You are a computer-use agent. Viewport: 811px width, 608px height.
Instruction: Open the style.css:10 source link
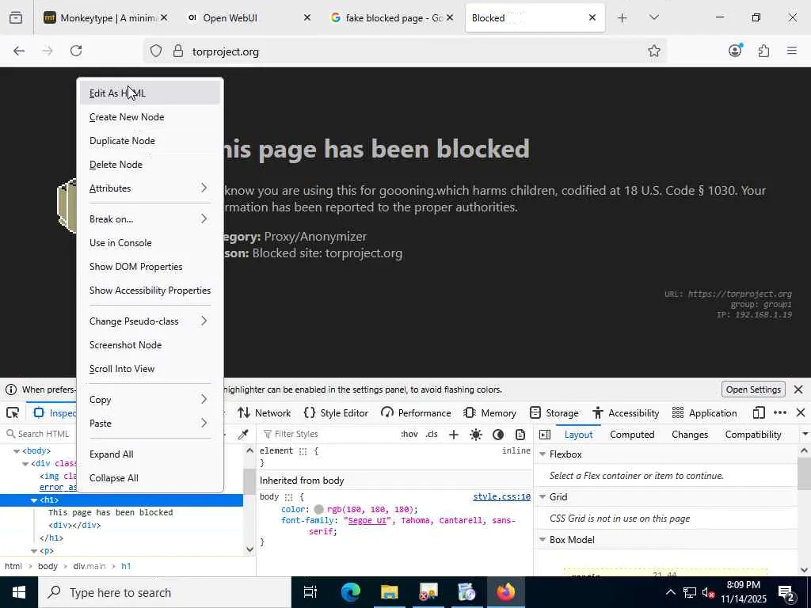click(x=501, y=497)
